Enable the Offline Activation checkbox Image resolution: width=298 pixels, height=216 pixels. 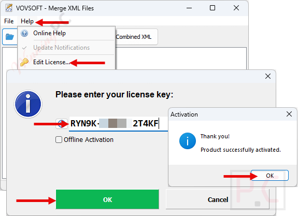[x=59, y=140]
